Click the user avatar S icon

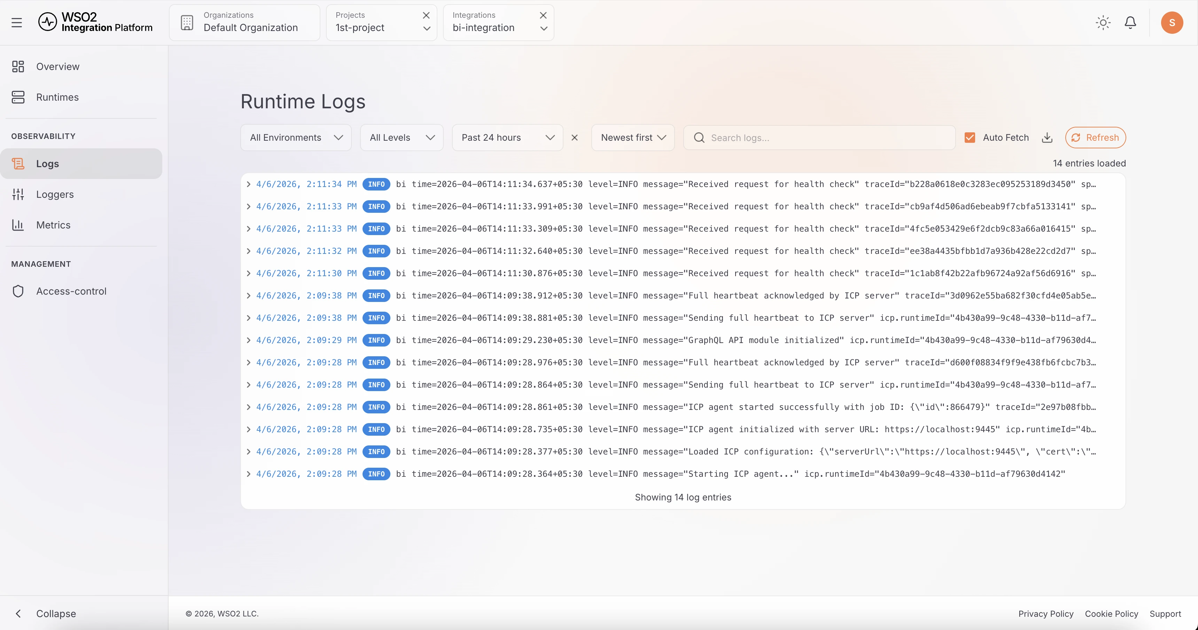coord(1172,22)
